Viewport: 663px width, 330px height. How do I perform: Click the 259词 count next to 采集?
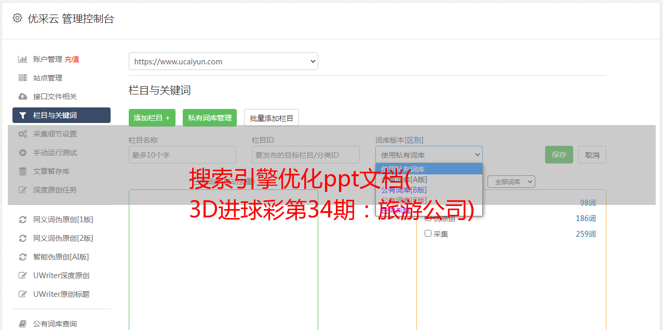[x=586, y=234]
